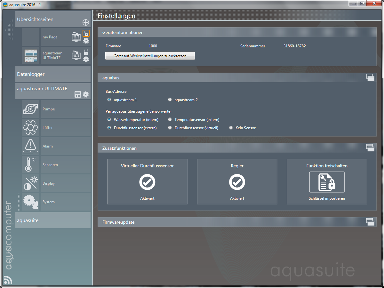Open the empty my Page thumbnail
384x288 pixels.
[31, 37]
